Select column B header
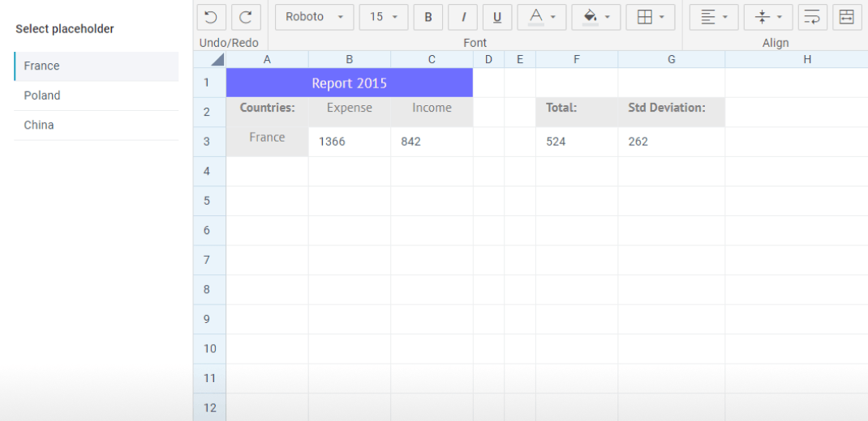 point(350,60)
